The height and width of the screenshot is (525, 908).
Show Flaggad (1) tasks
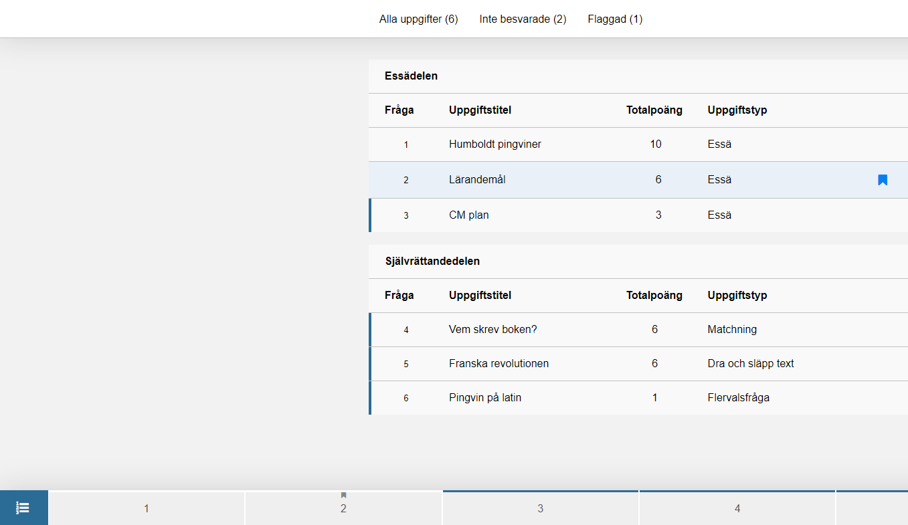(x=616, y=19)
